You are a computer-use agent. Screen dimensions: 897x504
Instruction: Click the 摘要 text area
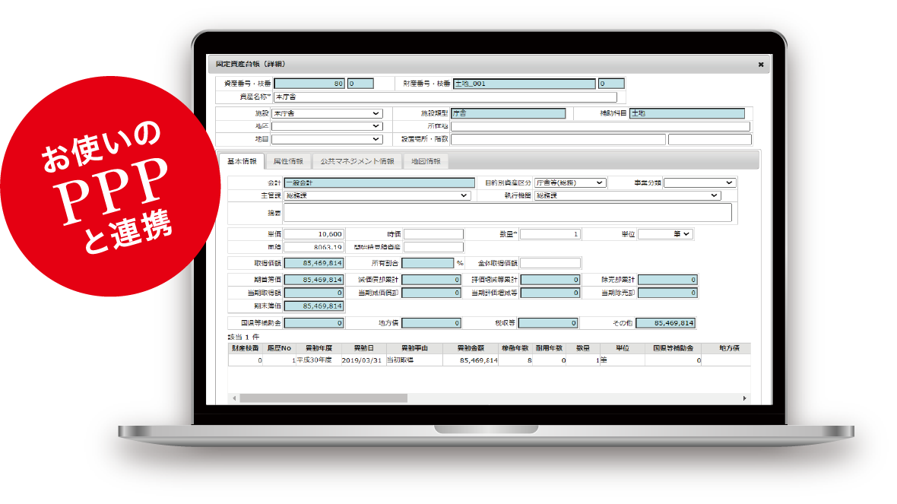[508, 212]
